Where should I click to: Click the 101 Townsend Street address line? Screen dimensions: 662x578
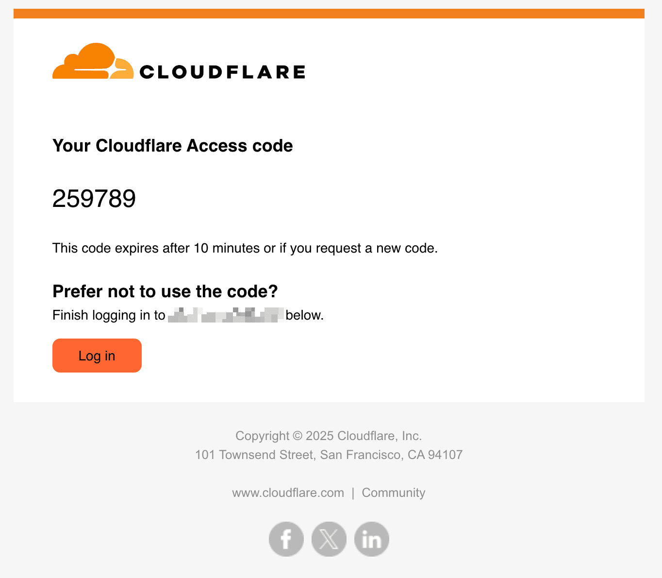(329, 455)
